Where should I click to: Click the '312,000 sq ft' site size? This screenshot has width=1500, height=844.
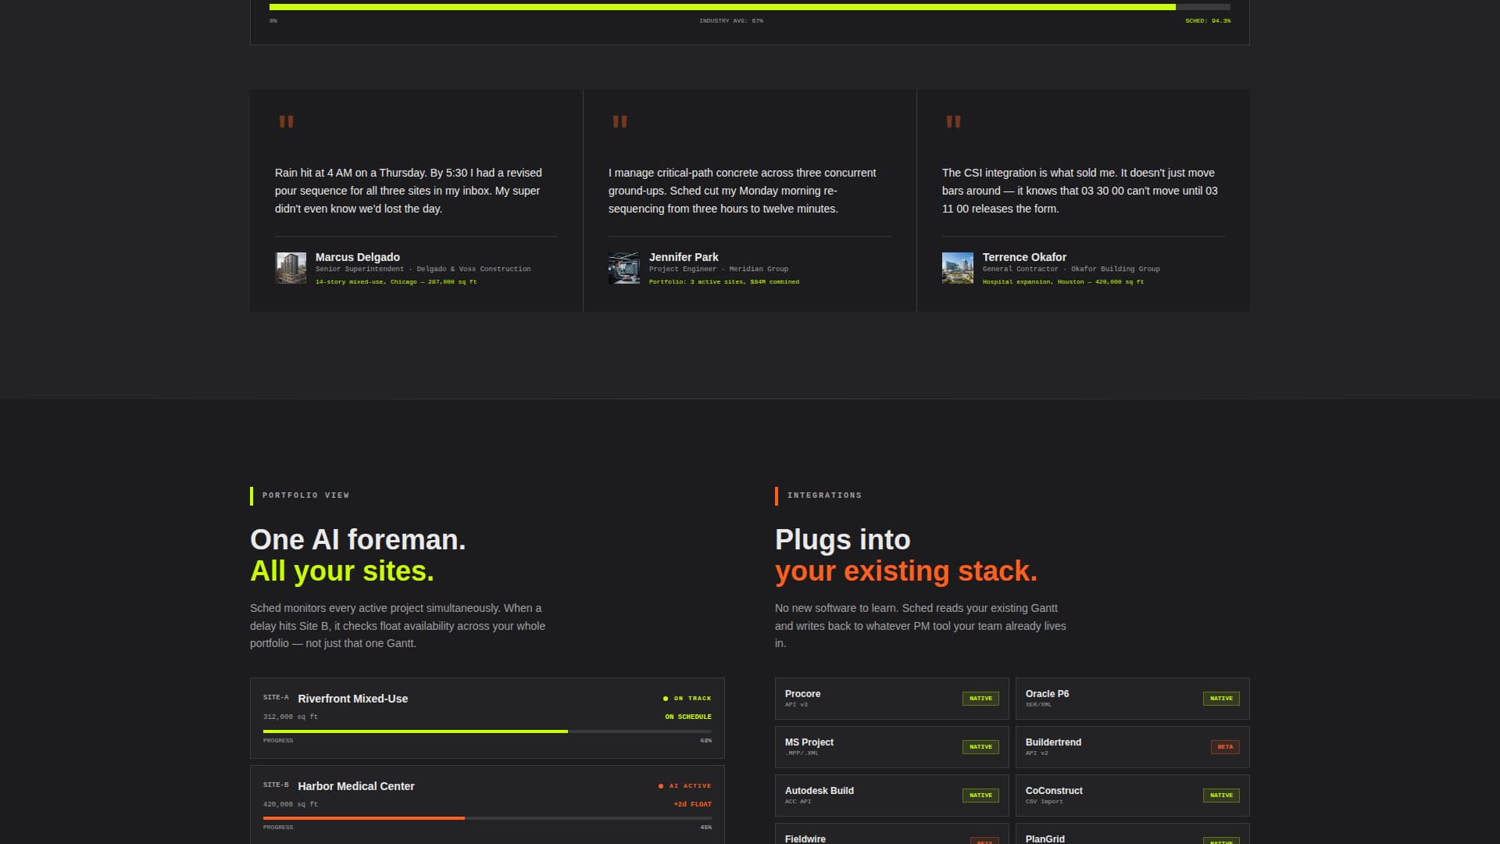pyautogui.click(x=291, y=717)
